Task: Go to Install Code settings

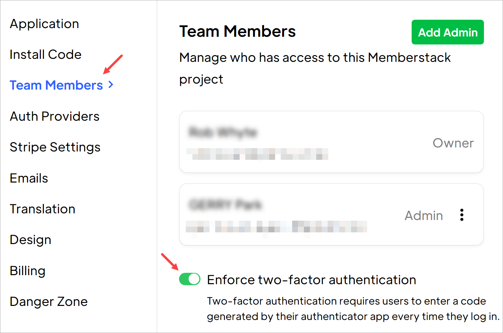Action: [x=46, y=54]
